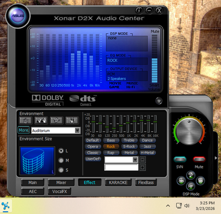Toggle the red Mute button
Viewport: 221px width, 214px height.
tap(199, 159)
